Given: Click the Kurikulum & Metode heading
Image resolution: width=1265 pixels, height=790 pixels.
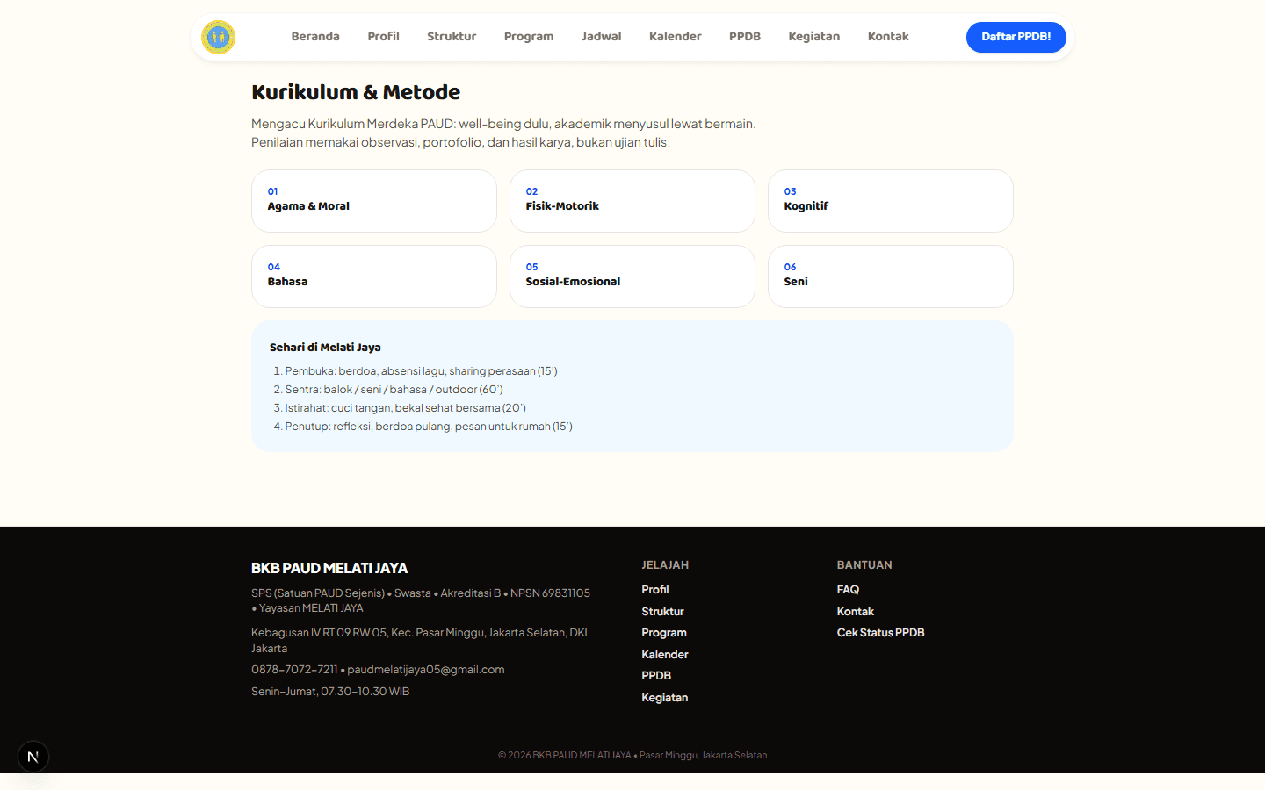Looking at the screenshot, I should [356, 92].
